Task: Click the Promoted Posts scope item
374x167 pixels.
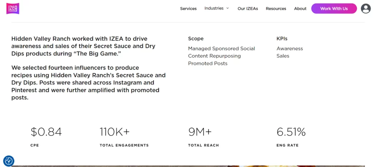Action: pos(208,64)
